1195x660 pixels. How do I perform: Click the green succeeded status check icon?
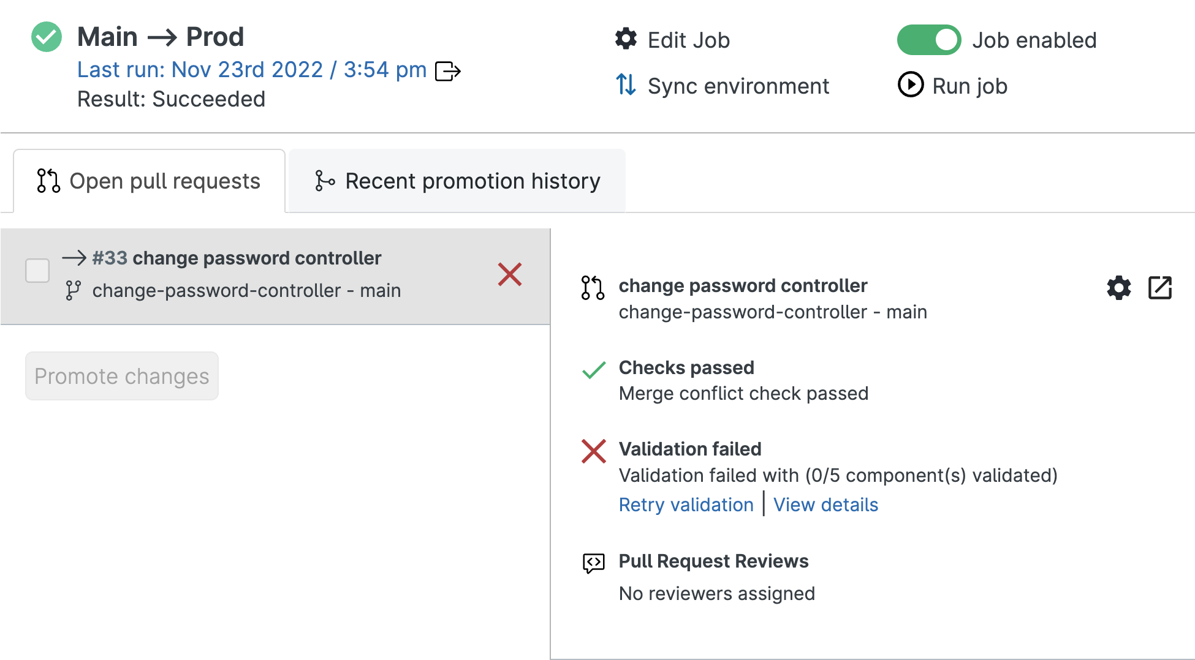pyautogui.click(x=47, y=37)
